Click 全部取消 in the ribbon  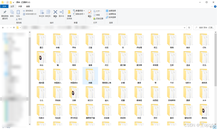[x=111, y=14]
